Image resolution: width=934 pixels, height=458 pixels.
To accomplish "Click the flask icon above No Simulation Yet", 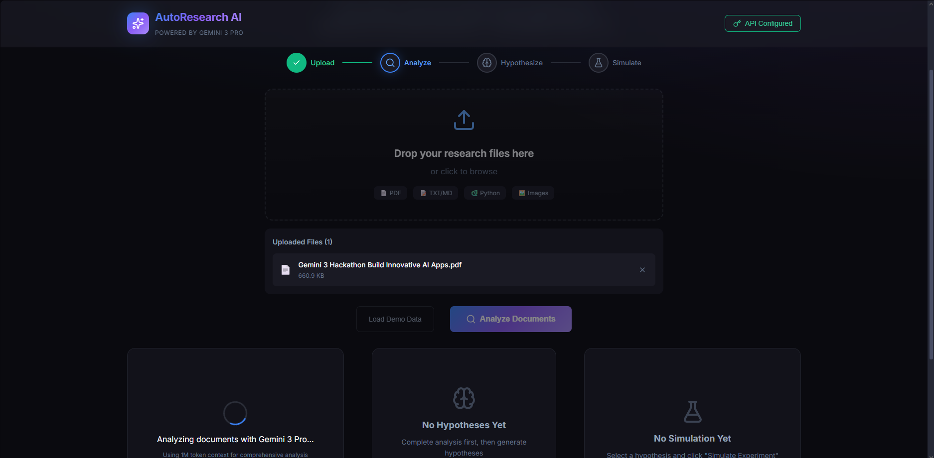I will click(x=693, y=412).
